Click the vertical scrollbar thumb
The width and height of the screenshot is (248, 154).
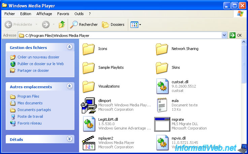tap(244, 64)
